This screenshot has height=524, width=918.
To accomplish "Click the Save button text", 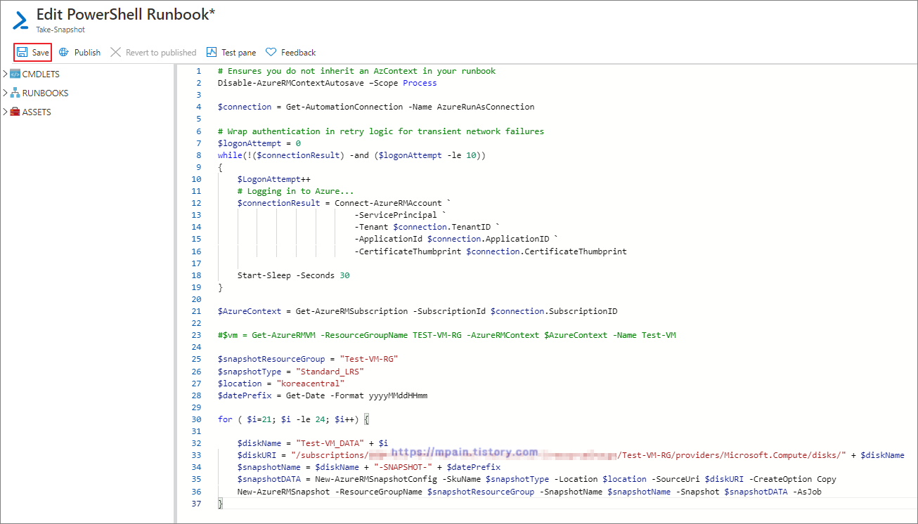I will pos(41,53).
